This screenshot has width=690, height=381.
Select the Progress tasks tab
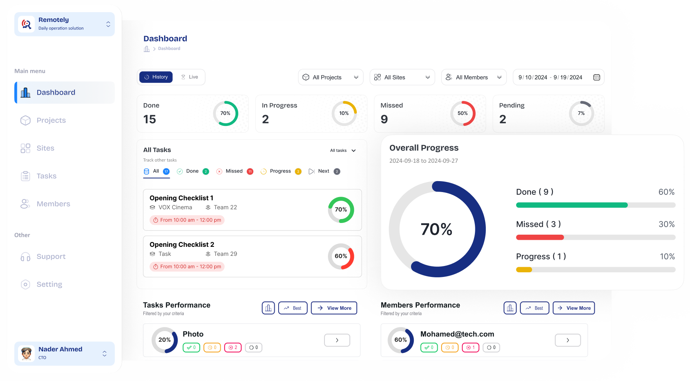[x=281, y=171]
